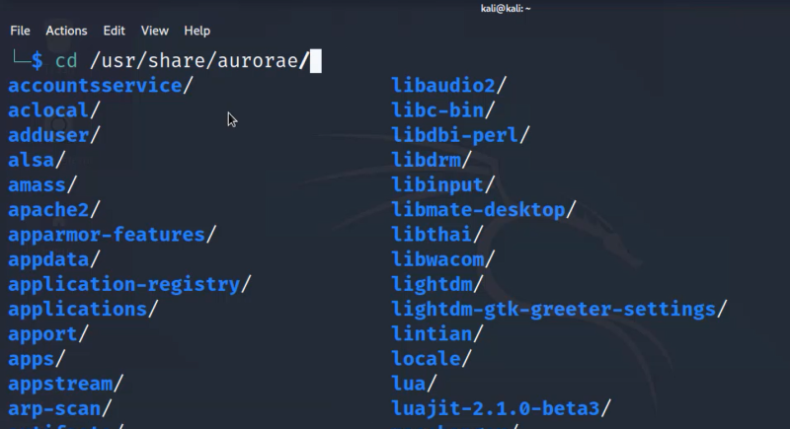Click the appdata/ directory entry
This screenshot has width=790, height=429.
coord(54,260)
